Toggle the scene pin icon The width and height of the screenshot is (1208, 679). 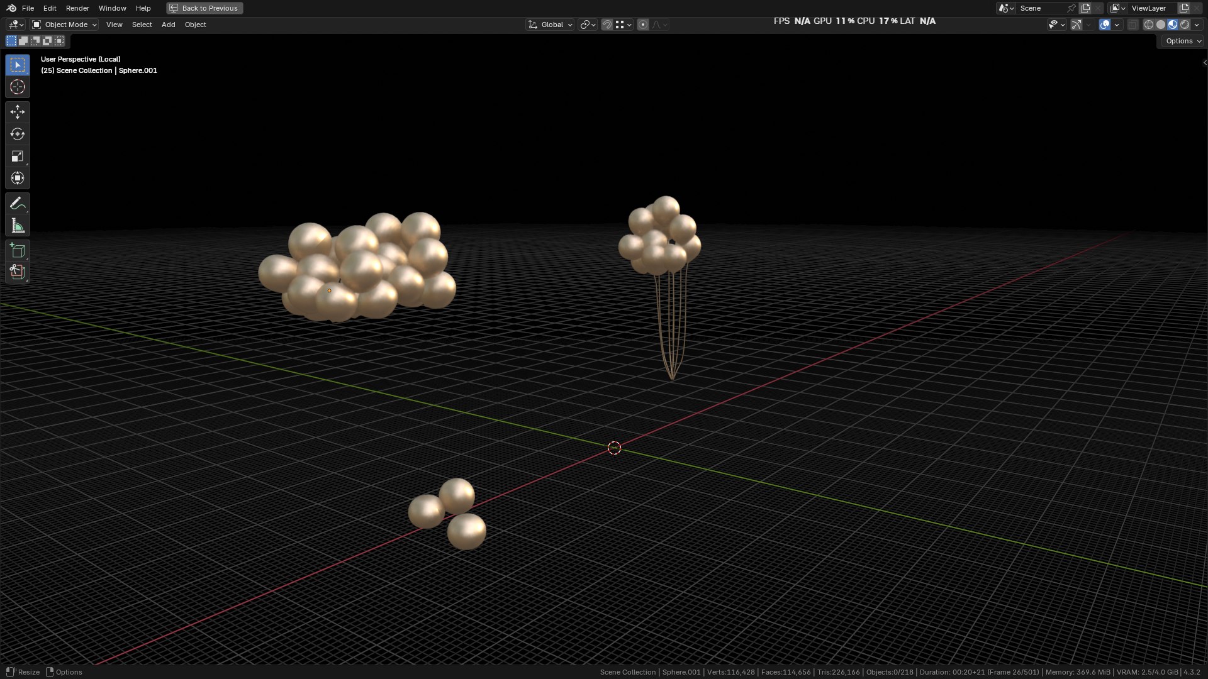(x=1071, y=8)
